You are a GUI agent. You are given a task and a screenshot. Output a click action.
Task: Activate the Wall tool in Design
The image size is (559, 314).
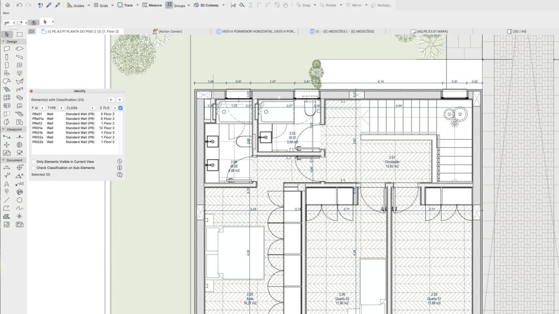click(x=7, y=49)
